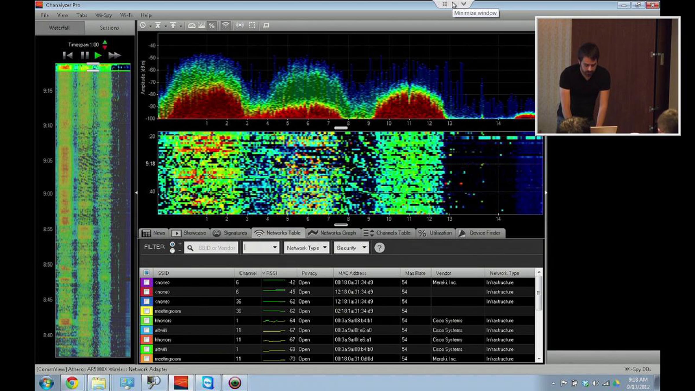695x391 pixels.
Task: Toggle the select-all checkbox in table header
Action: coord(147,273)
